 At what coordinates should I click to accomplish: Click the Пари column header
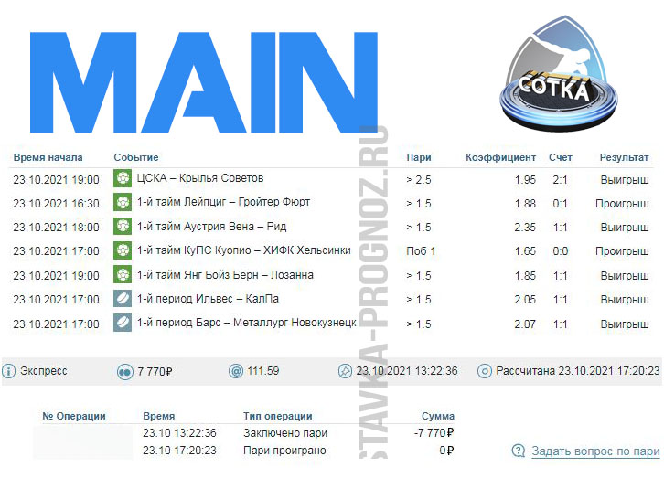tap(419, 157)
